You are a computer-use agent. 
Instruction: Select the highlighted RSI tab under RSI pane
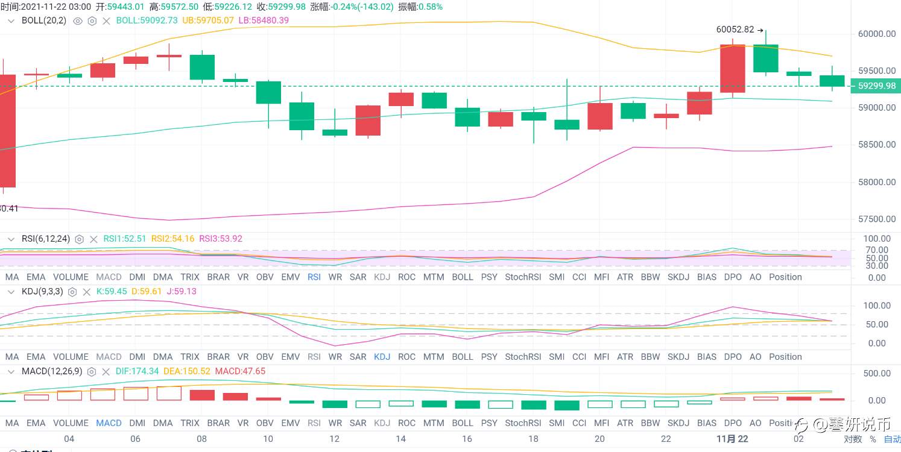(x=314, y=277)
